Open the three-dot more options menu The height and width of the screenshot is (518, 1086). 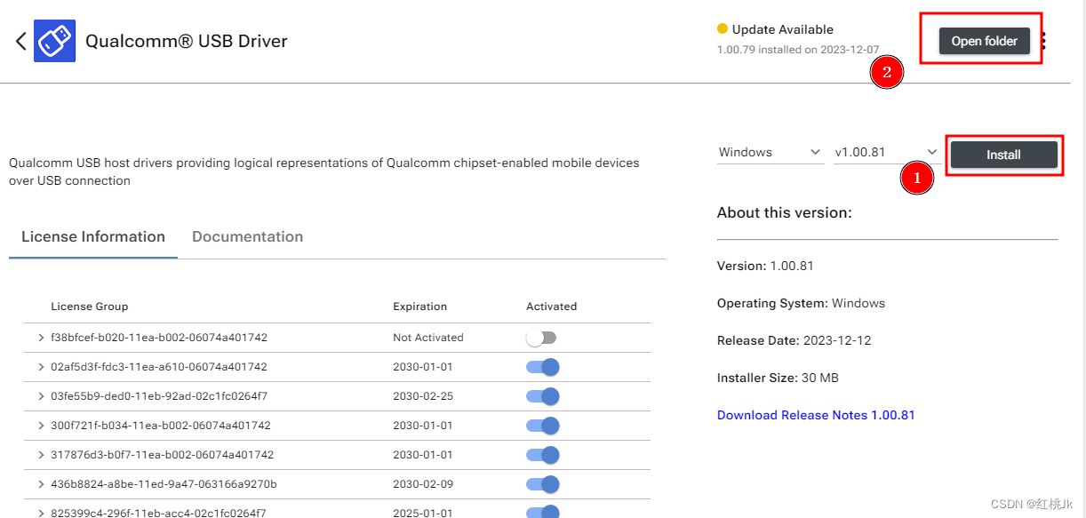tap(1043, 41)
